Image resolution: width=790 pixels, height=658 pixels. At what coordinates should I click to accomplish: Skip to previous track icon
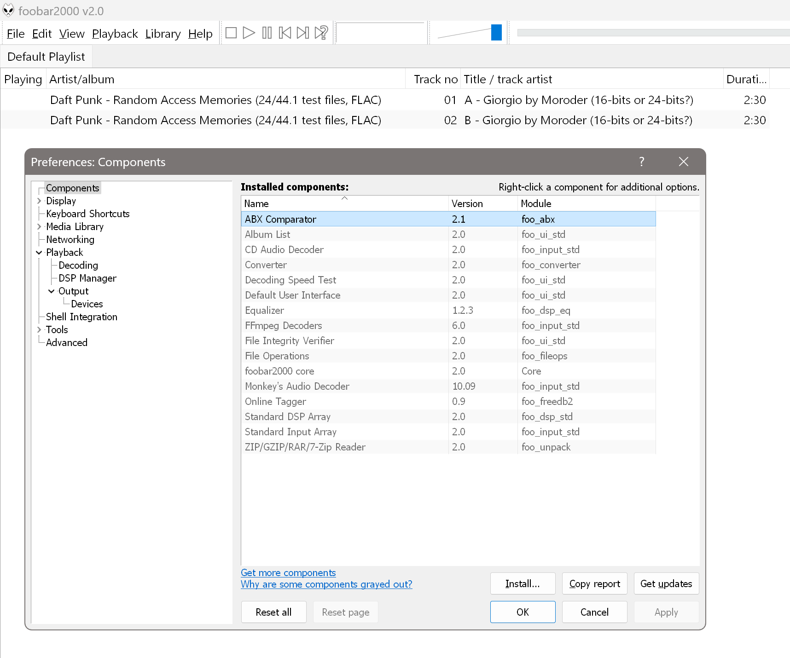pos(285,33)
